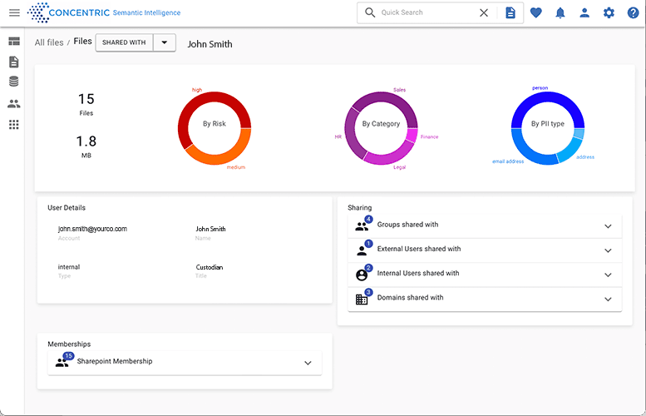Image resolution: width=646 pixels, height=416 pixels.
Task: Open dashboard view in left sidebar
Action: coord(13,42)
